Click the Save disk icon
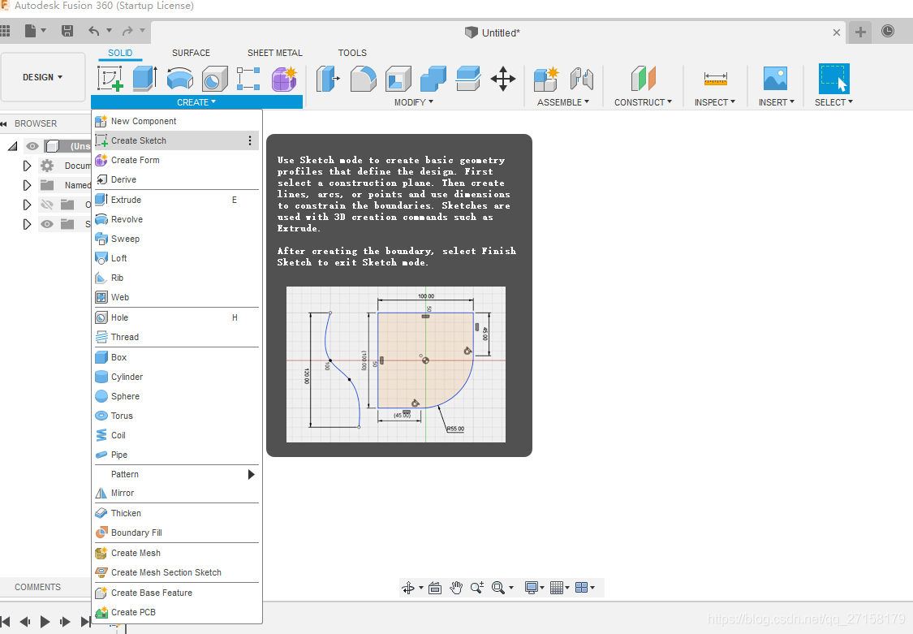Viewport: 913px width, 634px height. point(67,32)
